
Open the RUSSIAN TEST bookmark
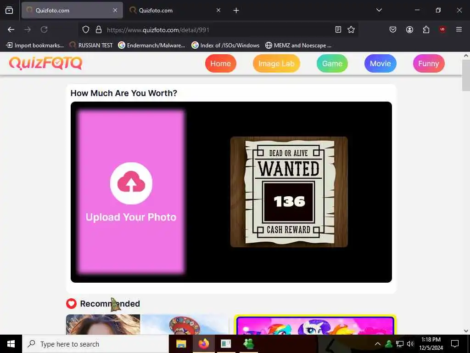point(91,46)
